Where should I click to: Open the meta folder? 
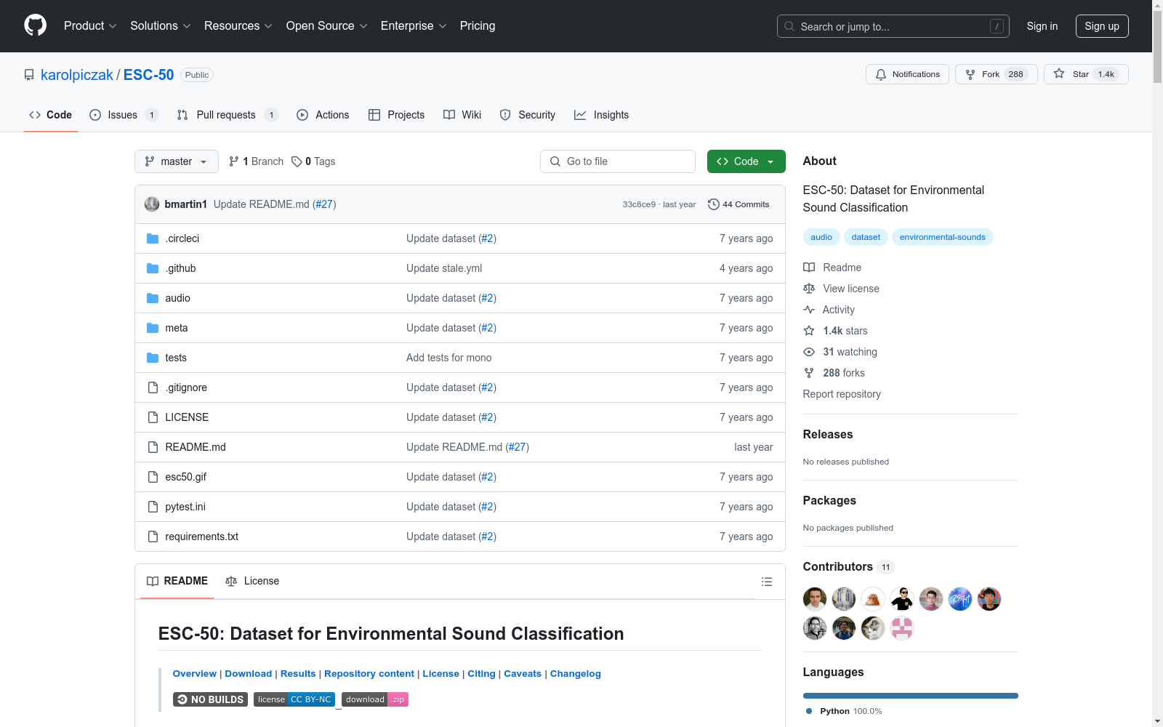pyautogui.click(x=176, y=328)
